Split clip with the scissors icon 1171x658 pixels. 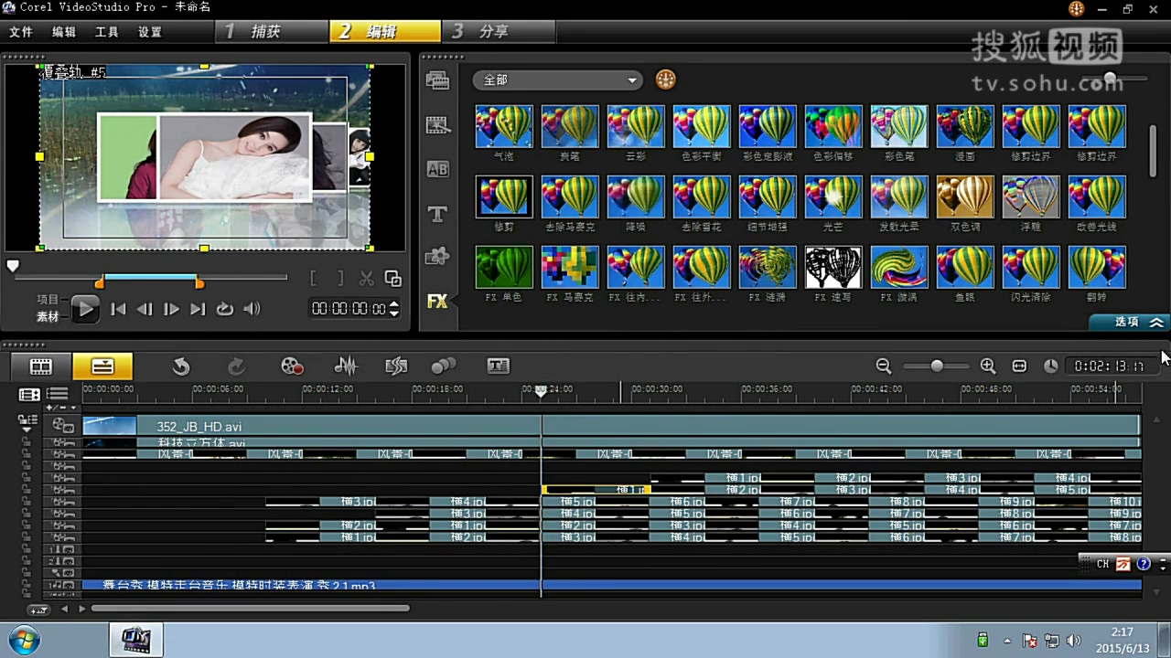(x=367, y=279)
